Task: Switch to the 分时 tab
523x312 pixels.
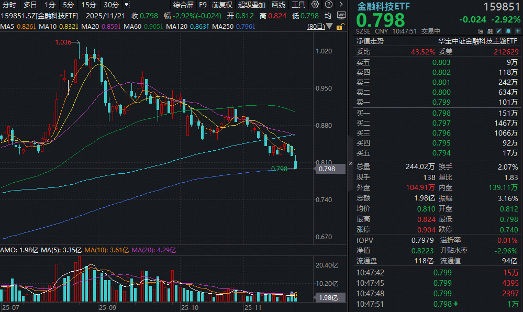Action: [10, 5]
